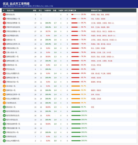This screenshot has height=145, width=138.
Task: Click the red rank 5 badge
Action: coord(4,31)
